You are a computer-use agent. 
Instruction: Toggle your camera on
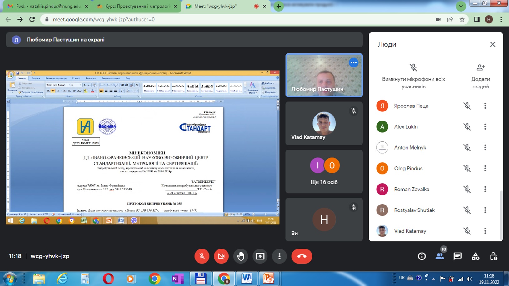click(221, 256)
